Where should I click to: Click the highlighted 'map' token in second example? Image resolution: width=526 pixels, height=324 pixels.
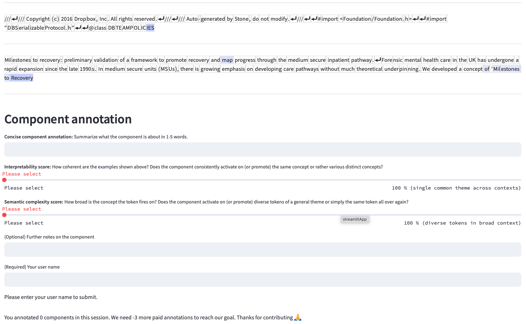[227, 60]
